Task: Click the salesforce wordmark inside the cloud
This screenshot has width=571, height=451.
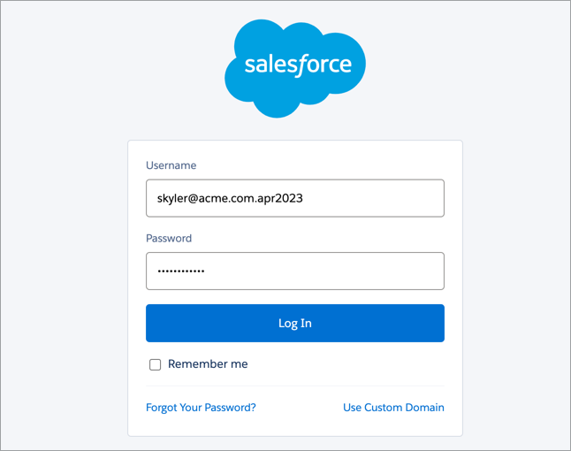Action: (298, 65)
